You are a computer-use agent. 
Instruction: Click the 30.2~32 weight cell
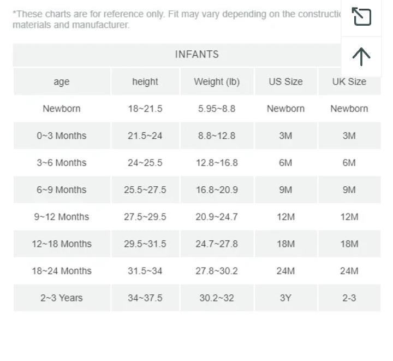point(217,298)
